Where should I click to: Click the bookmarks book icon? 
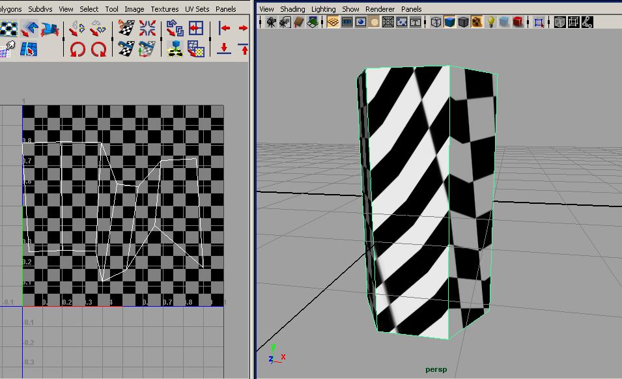pyautogui.click(x=298, y=22)
